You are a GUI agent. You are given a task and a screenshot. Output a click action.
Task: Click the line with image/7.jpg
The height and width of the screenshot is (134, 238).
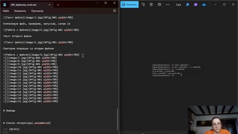30,58
